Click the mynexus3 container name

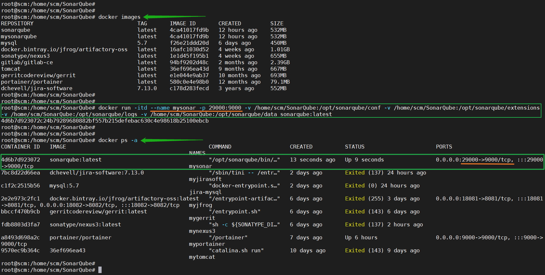(202, 231)
